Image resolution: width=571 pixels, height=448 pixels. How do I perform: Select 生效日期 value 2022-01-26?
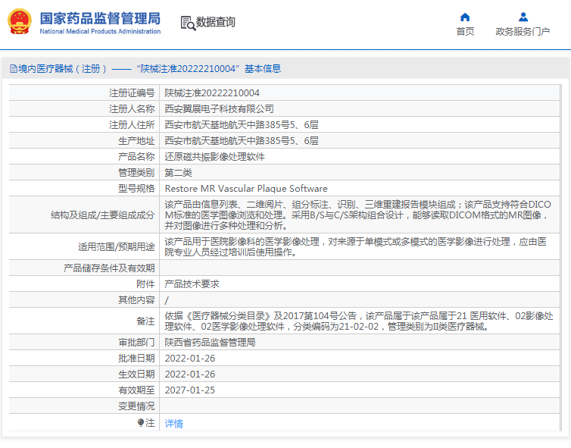[190, 374]
